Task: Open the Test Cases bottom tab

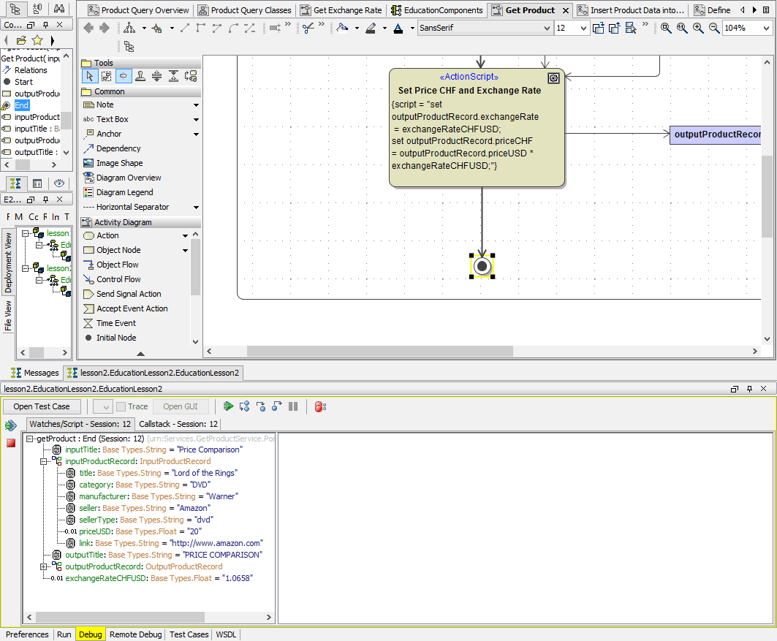Action: [189, 634]
